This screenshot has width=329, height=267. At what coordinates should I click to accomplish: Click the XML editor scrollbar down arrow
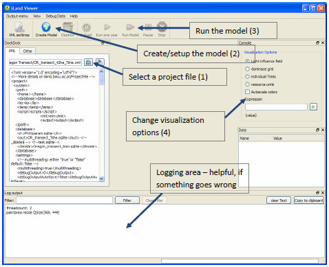(101, 178)
